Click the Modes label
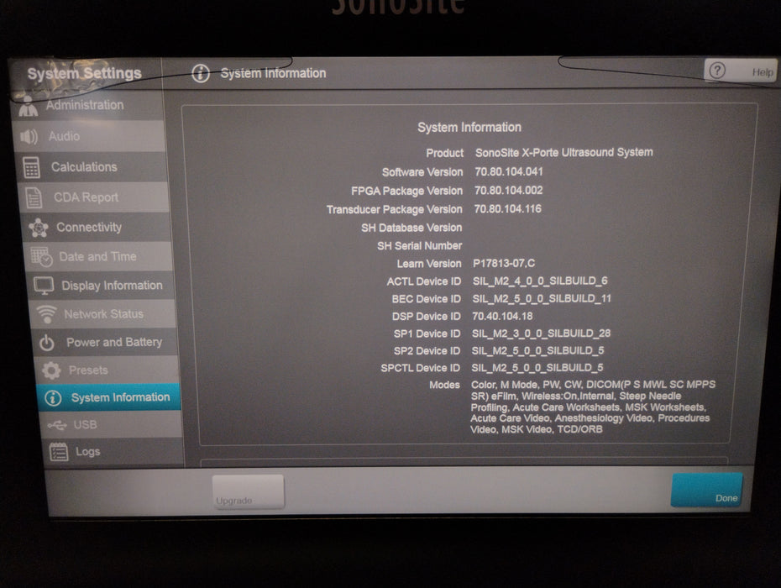 click(x=444, y=385)
